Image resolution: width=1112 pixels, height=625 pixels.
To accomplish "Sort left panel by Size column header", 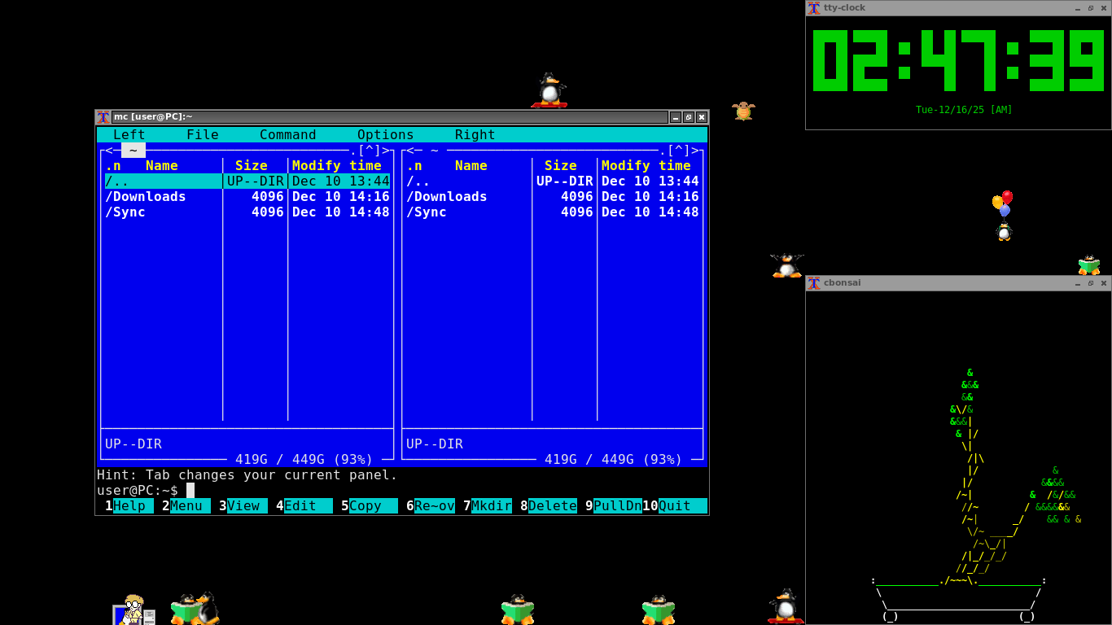I will click(252, 166).
